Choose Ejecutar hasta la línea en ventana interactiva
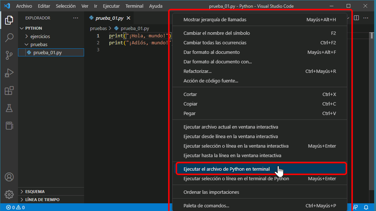Viewport: 376px width, 211px height. point(260,155)
